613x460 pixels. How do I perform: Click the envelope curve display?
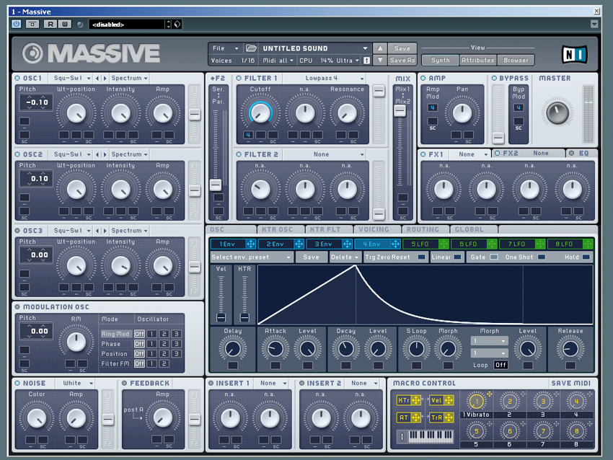coord(425,295)
